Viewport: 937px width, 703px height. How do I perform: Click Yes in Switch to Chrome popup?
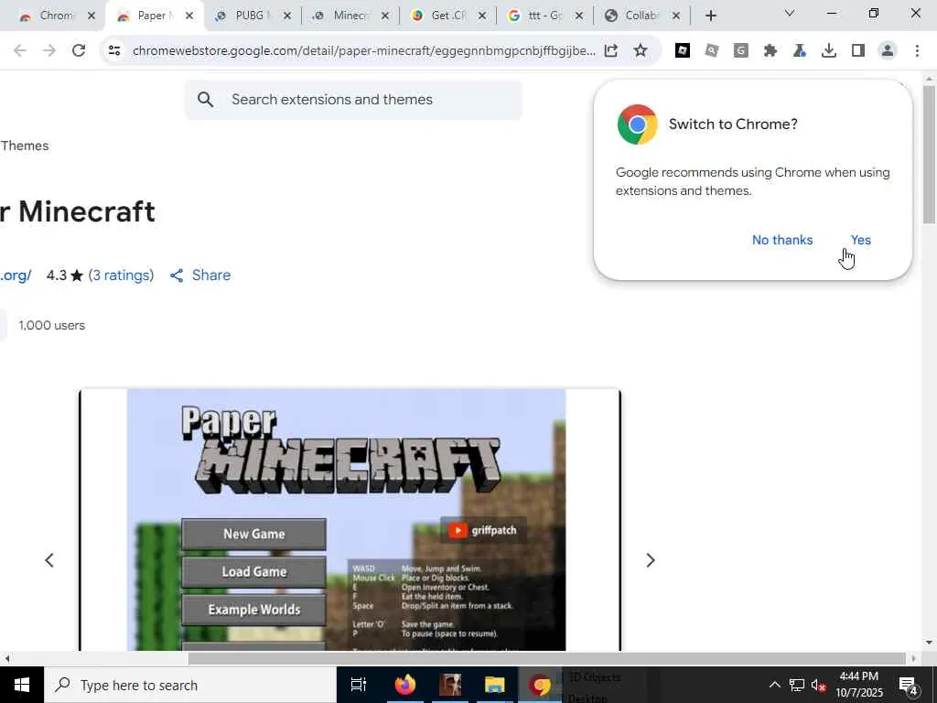point(860,240)
